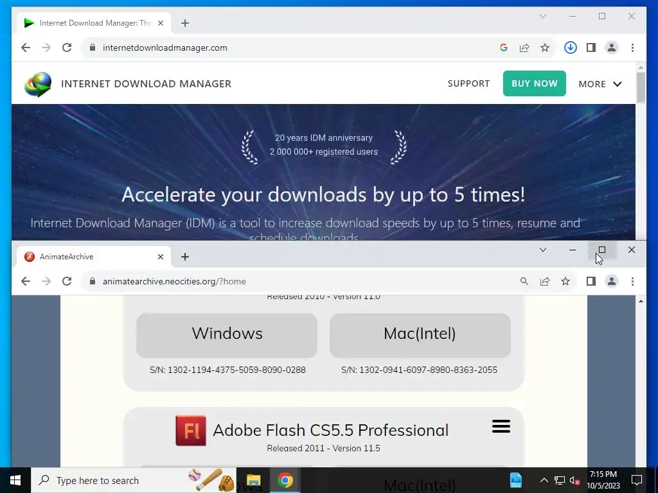Close the Internet Download Manager tab
This screenshot has height=493, width=658.
click(160, 23)
